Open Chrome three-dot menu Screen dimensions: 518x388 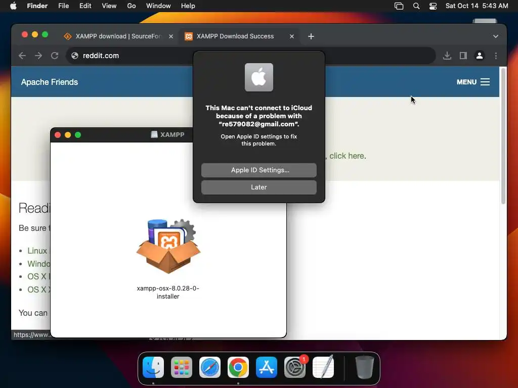(496, 56)
